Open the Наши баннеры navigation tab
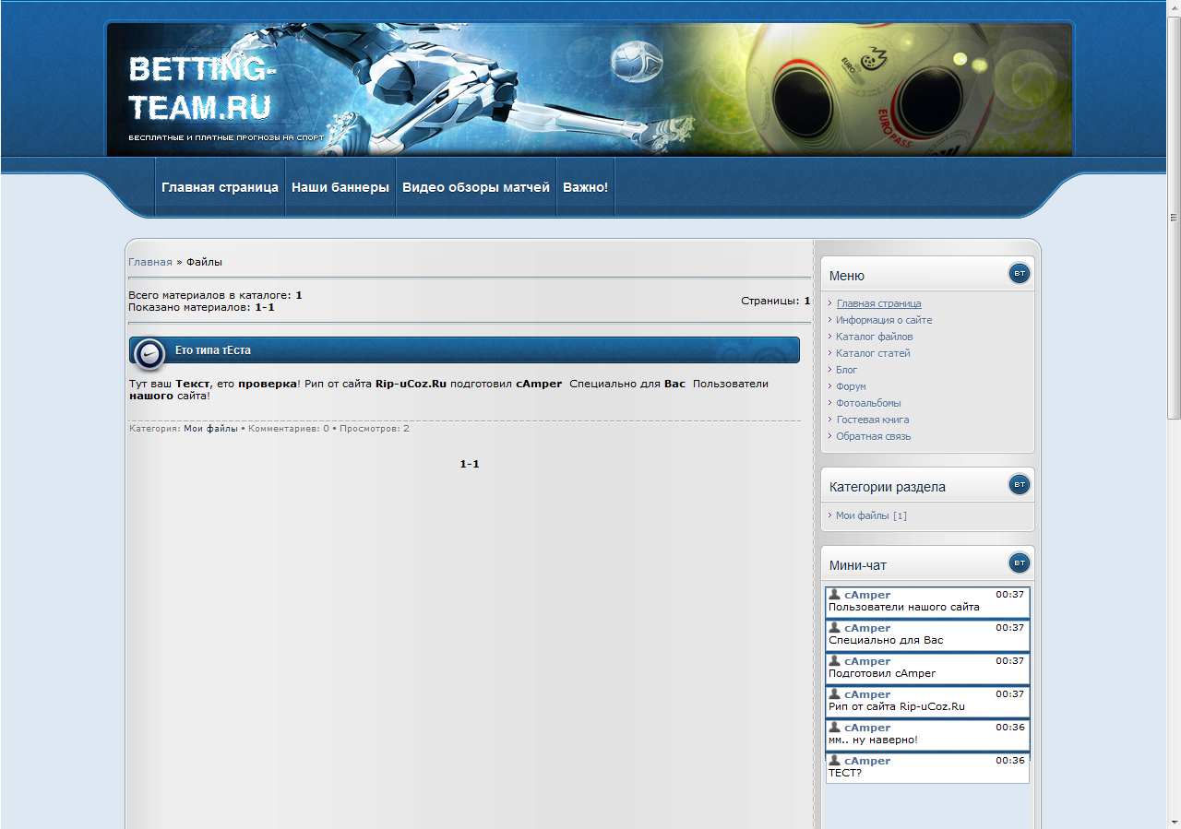Image resolution: width=1181 pixels, height=829 pixels. click(x=340, y=187)
